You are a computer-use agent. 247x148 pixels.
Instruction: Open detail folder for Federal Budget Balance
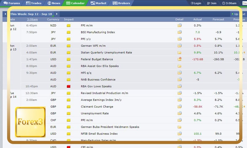[179, 59]
